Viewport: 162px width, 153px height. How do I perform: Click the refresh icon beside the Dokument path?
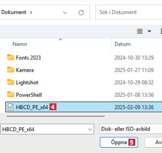tap(81, 13)
